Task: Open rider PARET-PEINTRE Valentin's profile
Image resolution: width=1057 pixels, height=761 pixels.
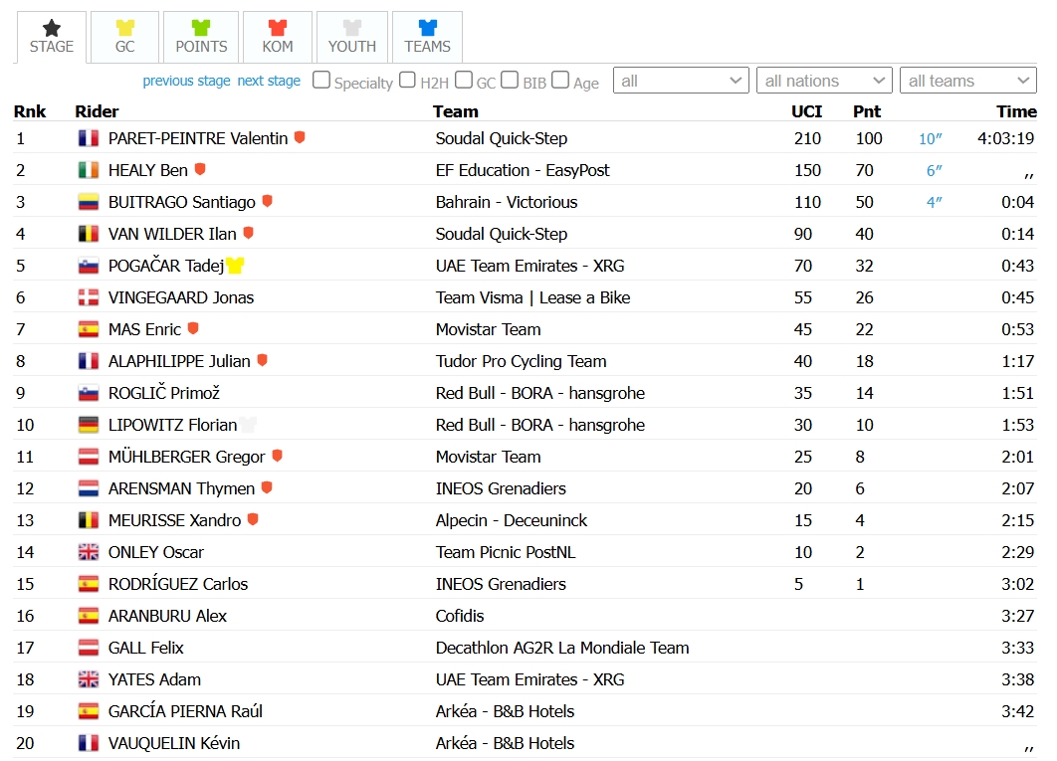Action: tap(198, 138)
